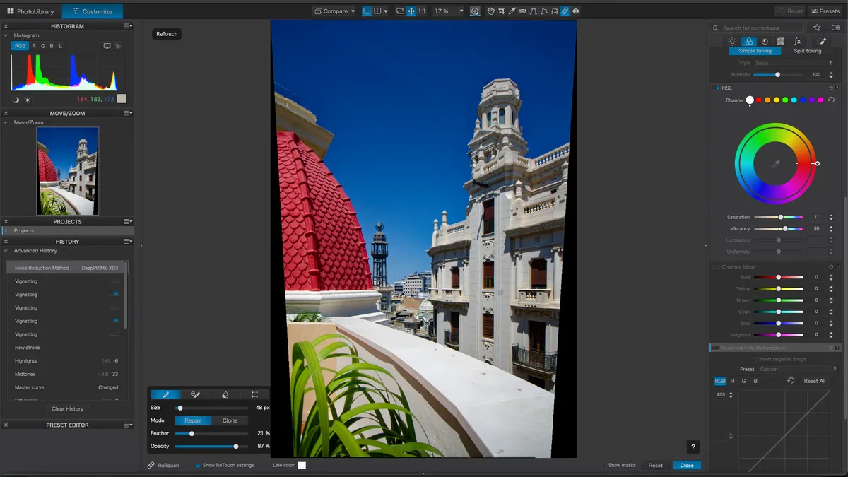This screenshot has width=848, height=477.
Task: Open the Geometry corrections palette icon
Action: (x=781, y=42)
